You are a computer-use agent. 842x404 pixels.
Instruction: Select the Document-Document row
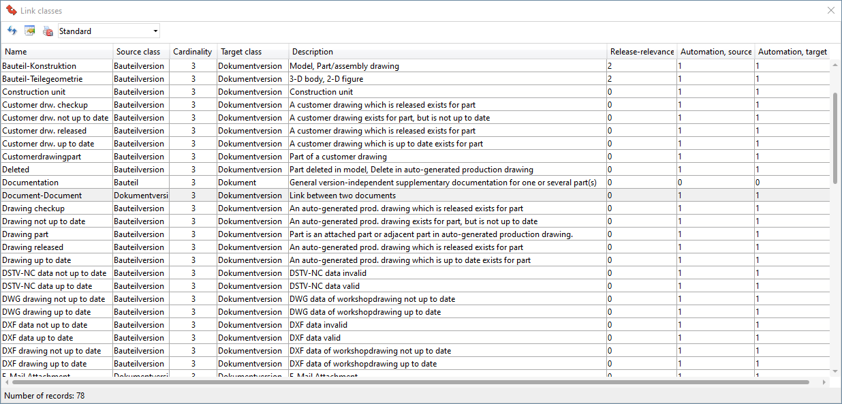[x=416, y=196]
